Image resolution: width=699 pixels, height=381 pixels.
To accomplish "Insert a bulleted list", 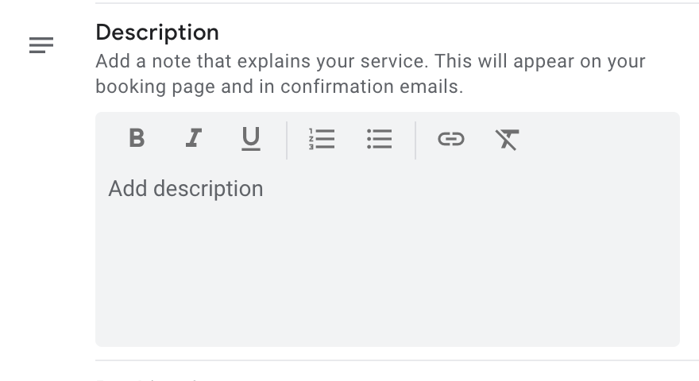I will pyautogui.click(x=379, y=140).
